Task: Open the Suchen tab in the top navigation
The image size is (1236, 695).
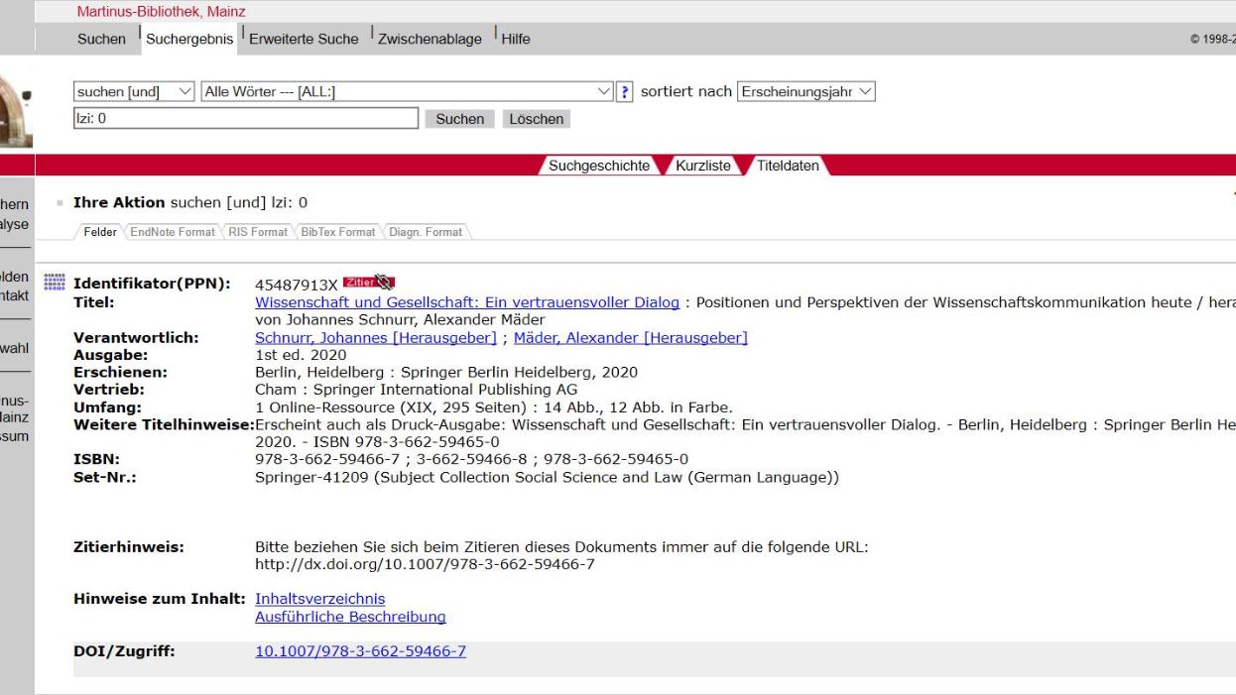Action: [x=102, y=40]
